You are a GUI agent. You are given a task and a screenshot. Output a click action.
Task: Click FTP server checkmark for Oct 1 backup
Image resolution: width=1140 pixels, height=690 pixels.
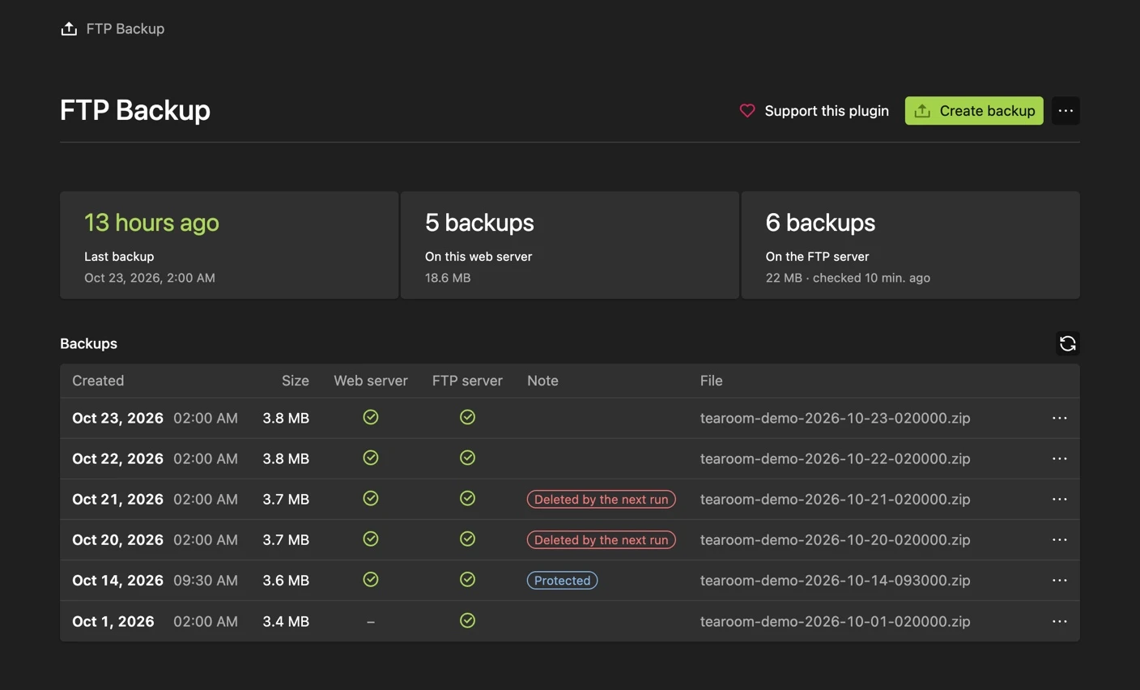click(467, 620)
